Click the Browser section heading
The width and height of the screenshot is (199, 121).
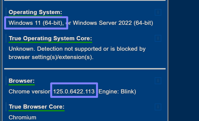point(22,81)
